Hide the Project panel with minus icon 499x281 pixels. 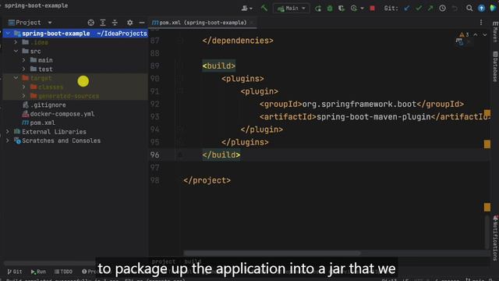142,23
